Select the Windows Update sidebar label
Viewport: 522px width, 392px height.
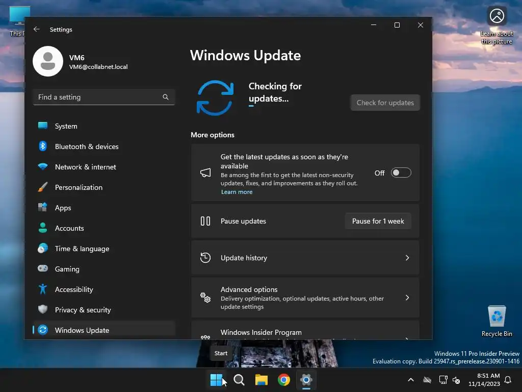tap(82, 330)
